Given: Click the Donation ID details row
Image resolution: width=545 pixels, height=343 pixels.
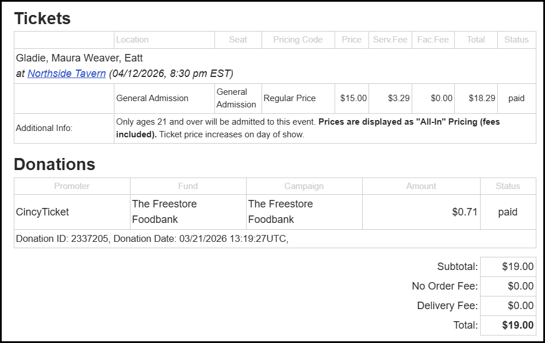Looking at the screenshot, I should point(152,239).
